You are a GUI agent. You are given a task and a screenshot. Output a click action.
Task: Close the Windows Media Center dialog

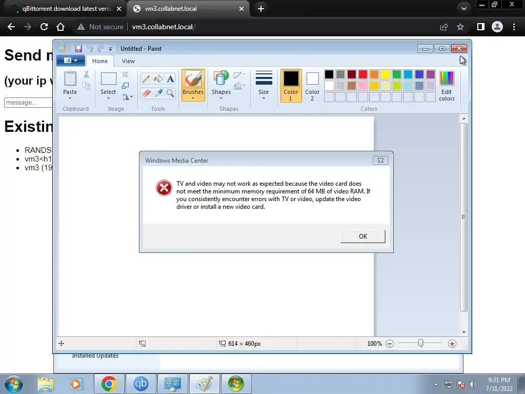pyautogui.click(x=381, y=161)
